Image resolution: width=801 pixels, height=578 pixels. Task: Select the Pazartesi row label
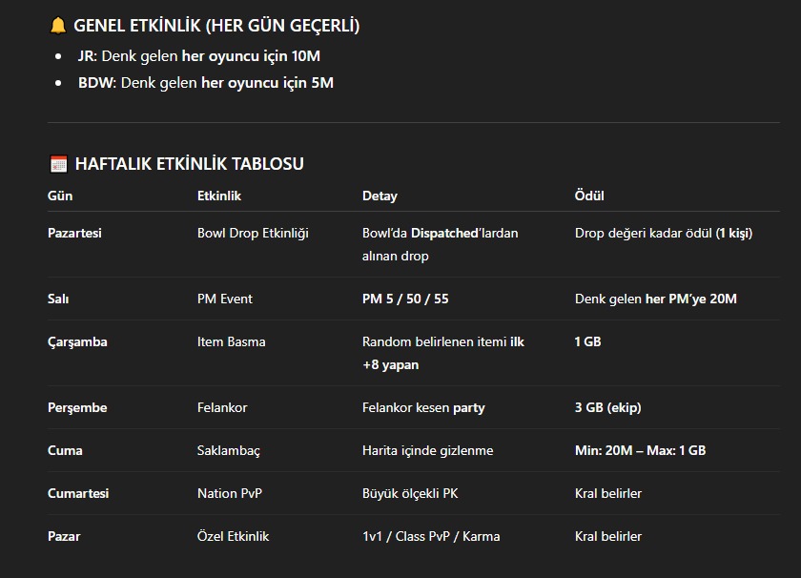(x=74, y=233)
